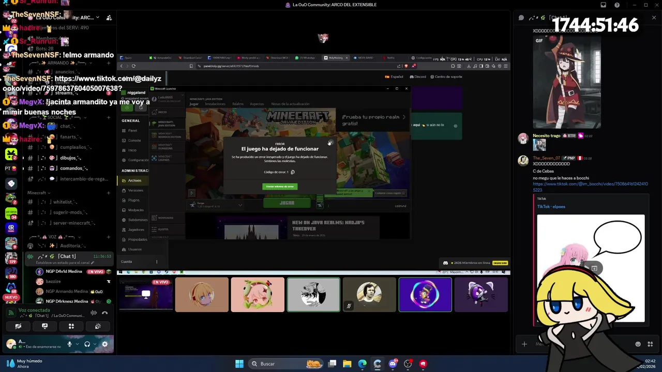Image resolution: width=662 pixels, height=372 pixels.
Task: Open the apps icon beside chat input
Action: [650, 344]
